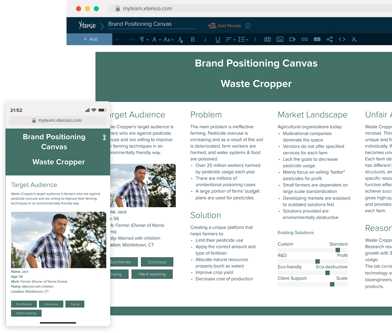Viewport: 392px width, 333px height.
Task: Open the text color picker icon
Action: point(180,39)
